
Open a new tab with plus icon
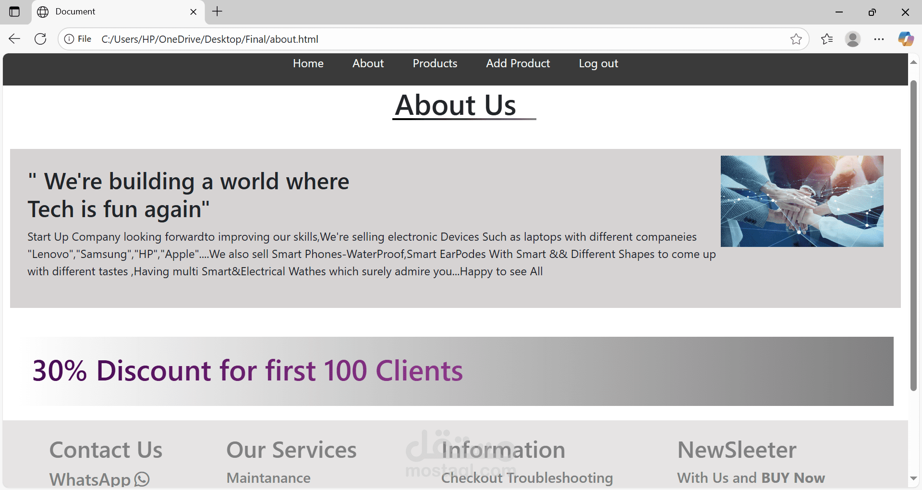(217, 12)
